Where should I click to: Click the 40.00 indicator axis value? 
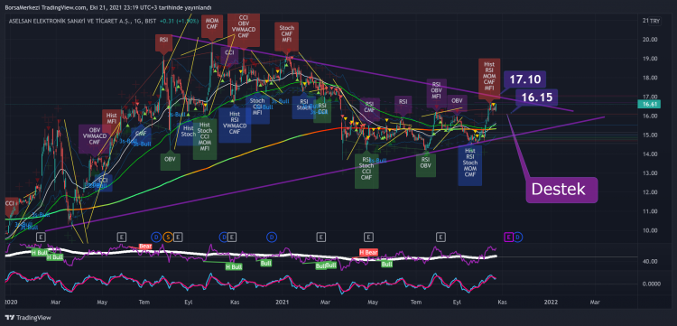[650, 261]
